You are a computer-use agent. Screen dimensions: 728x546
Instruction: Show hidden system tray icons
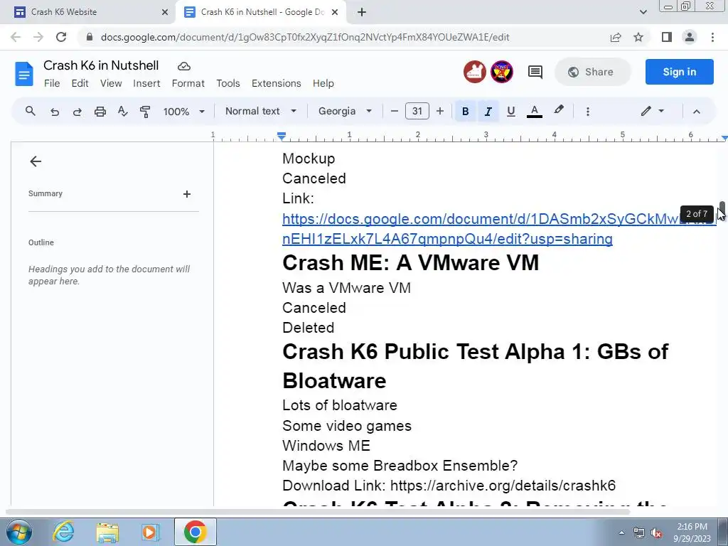(x=621, y=533)
